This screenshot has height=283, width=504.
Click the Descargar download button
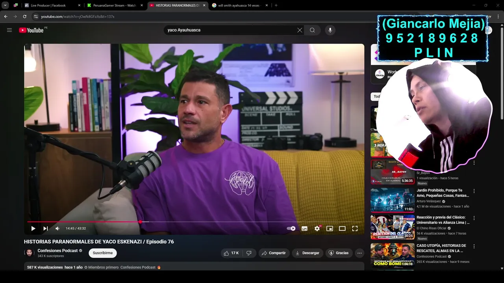point(308,253)
